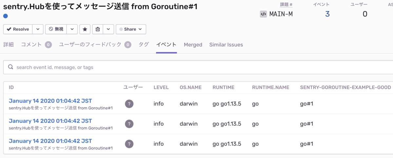Click unknown user avatar in third row
Viewport: 393px width, 158px height.
click(129, 144)
